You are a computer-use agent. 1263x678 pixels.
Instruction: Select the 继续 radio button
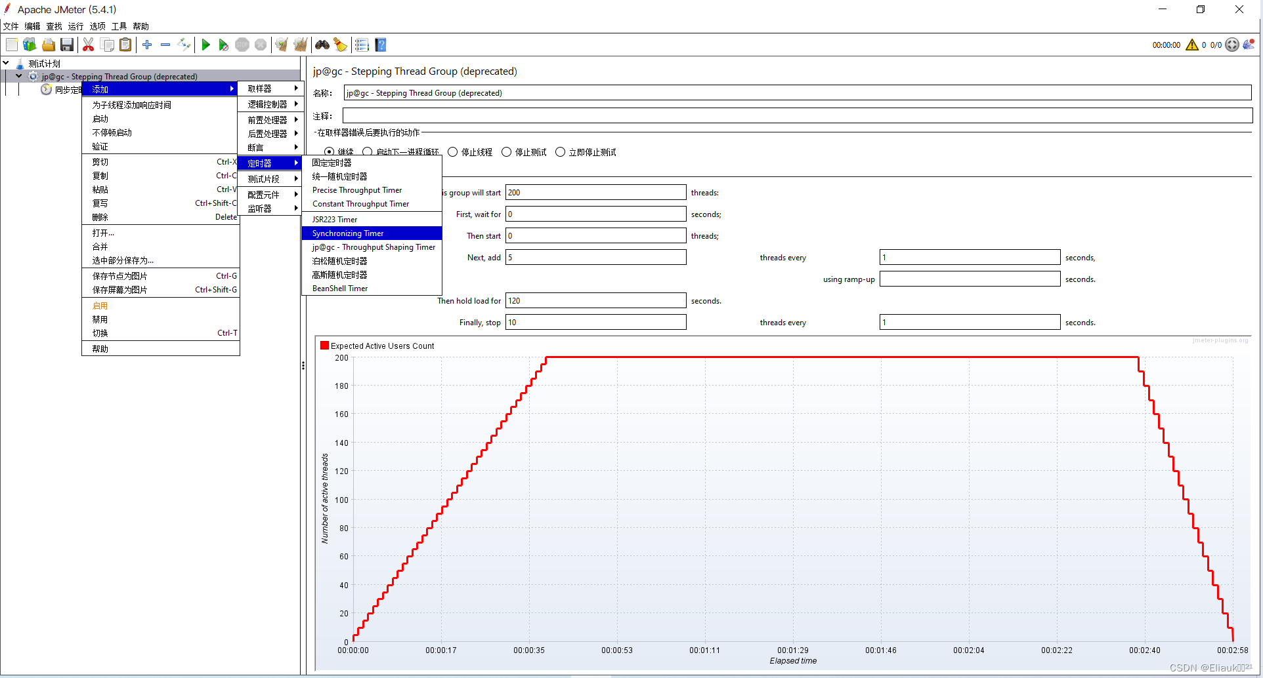pos(330,152)
